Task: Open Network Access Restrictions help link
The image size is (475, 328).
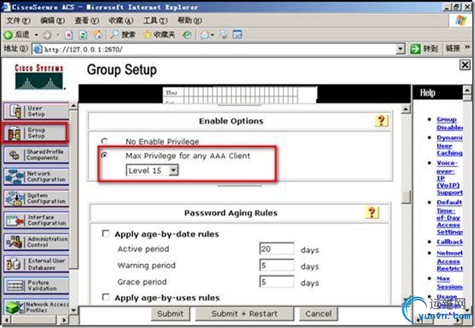Action: pyautogui.click(x=449, y=260)
